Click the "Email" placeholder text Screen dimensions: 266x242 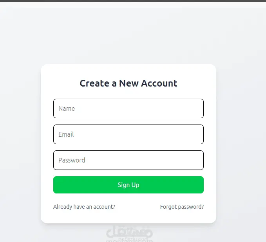click(66, 134)
